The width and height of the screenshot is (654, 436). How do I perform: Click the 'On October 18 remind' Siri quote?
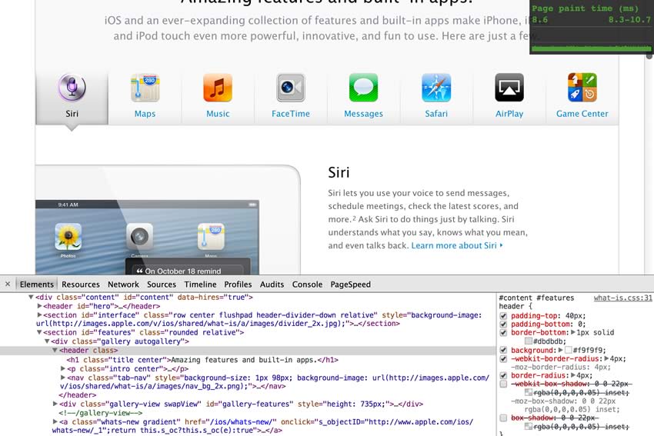click(179, 271)
